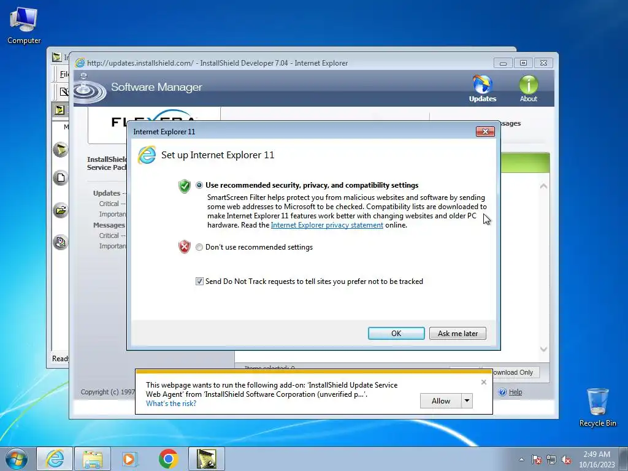Open Windows Explorer from the taskbar
628x471 pixels.
click(x=93, y=459)
